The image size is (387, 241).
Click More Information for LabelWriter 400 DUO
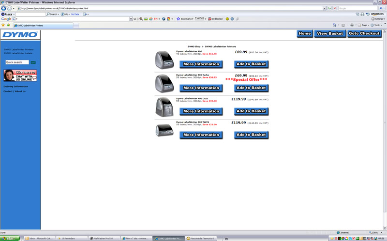(x=201, y=111)
